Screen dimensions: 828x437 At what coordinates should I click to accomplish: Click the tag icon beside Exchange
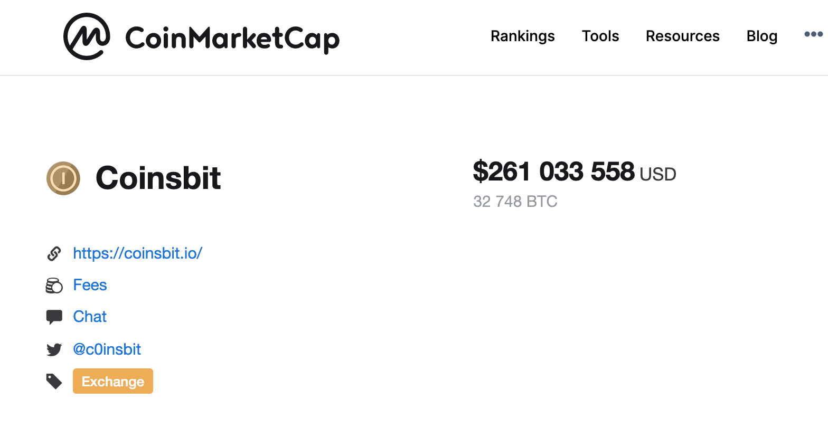[x=54, y=381]
